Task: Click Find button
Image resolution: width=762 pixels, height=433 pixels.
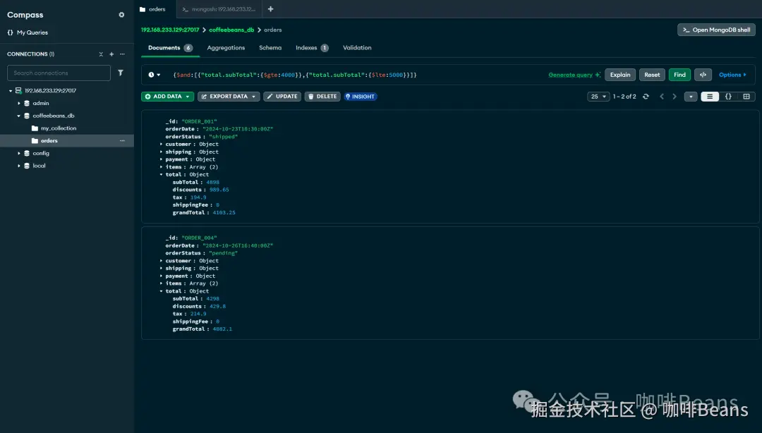Action: [x=679, y=75]
